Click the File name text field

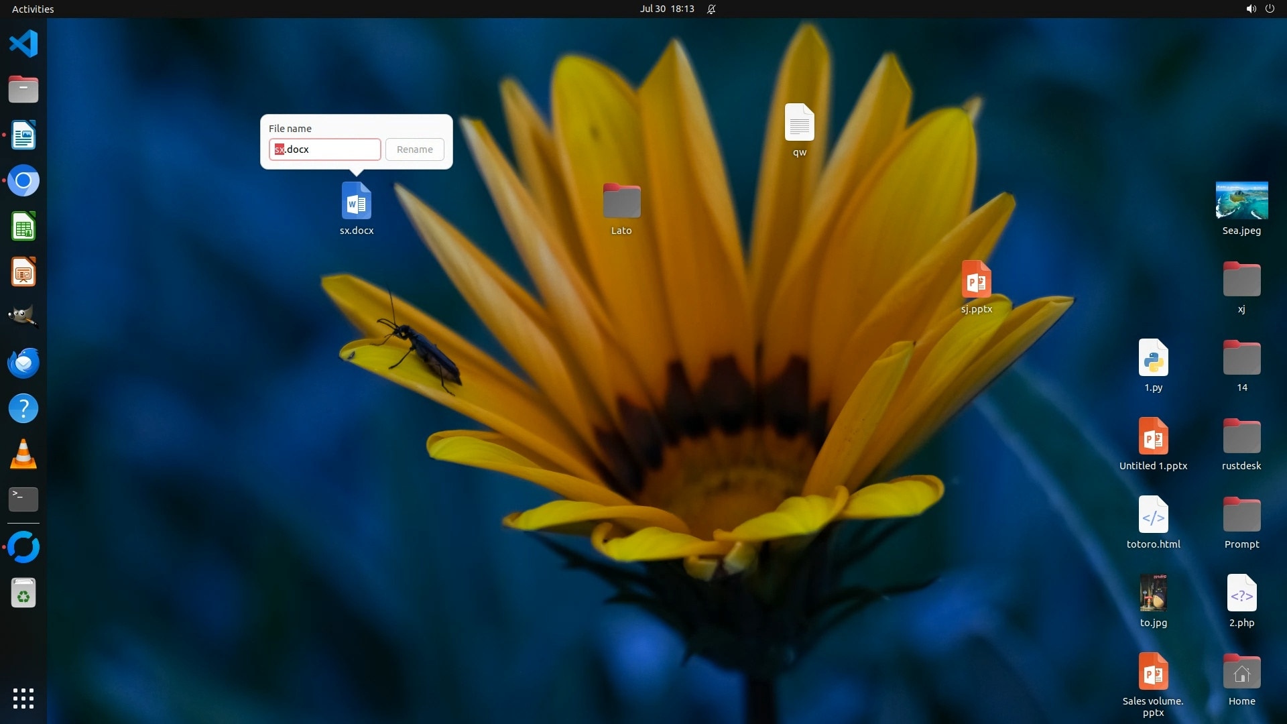pos(325,149)
